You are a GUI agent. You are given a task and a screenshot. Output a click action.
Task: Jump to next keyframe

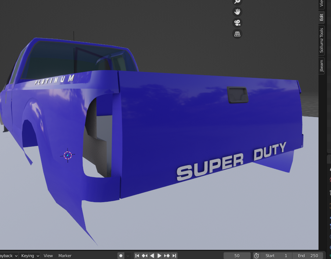tap(167, 256)
